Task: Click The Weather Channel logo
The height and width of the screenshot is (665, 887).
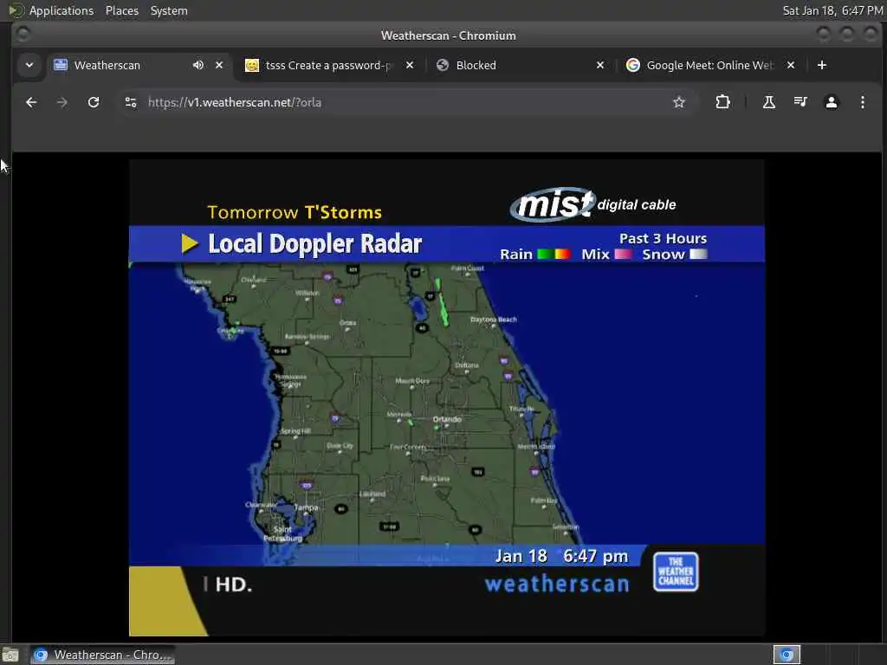Action: [676, 571]
